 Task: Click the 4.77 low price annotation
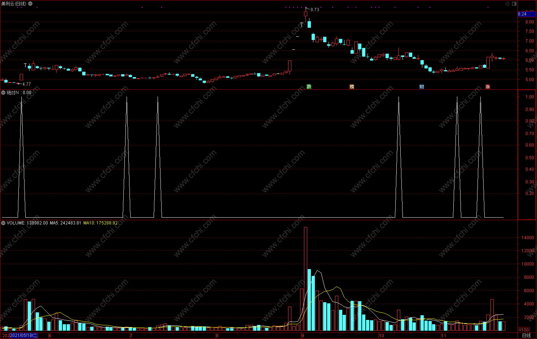(x=27, y=84)
